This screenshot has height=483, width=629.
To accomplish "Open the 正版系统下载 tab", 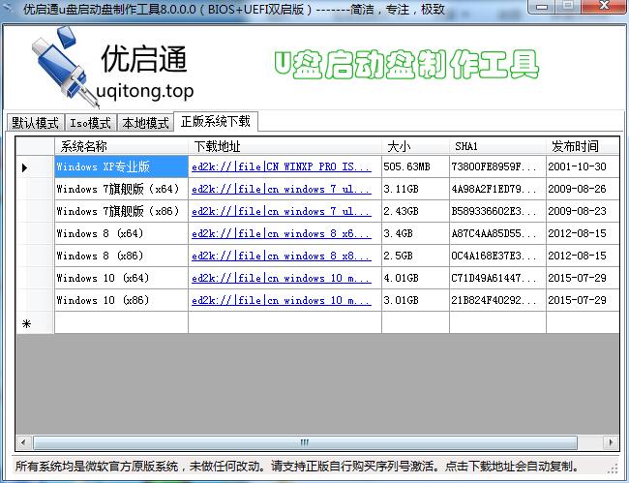I will tap(215, 121).
